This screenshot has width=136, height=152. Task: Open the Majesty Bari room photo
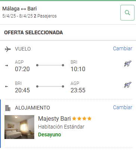coord(19,127)
